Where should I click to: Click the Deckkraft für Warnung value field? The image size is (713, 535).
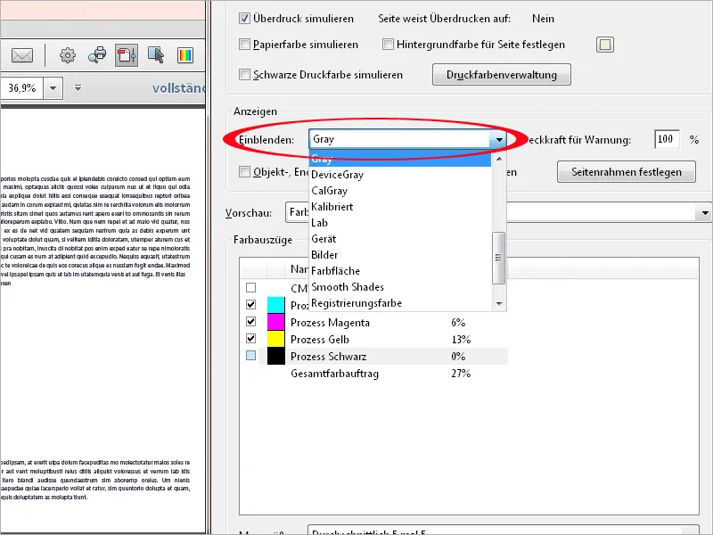(x=667, y=139)
